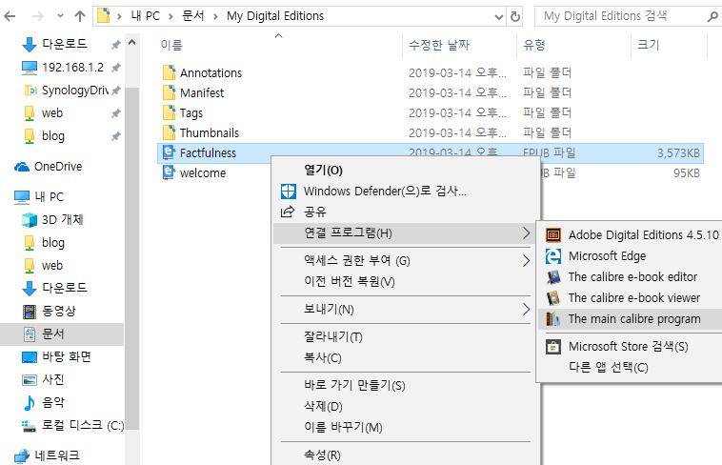Click the OneDrive cloud icon
This screenshot has width=722, height=465.
[22, 167]
